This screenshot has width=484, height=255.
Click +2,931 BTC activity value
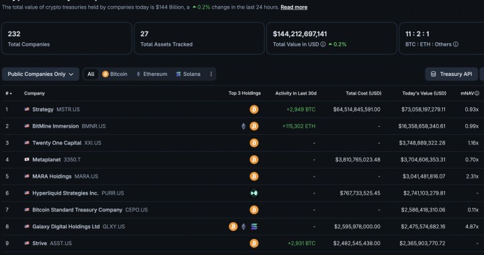tap(302, 244)
